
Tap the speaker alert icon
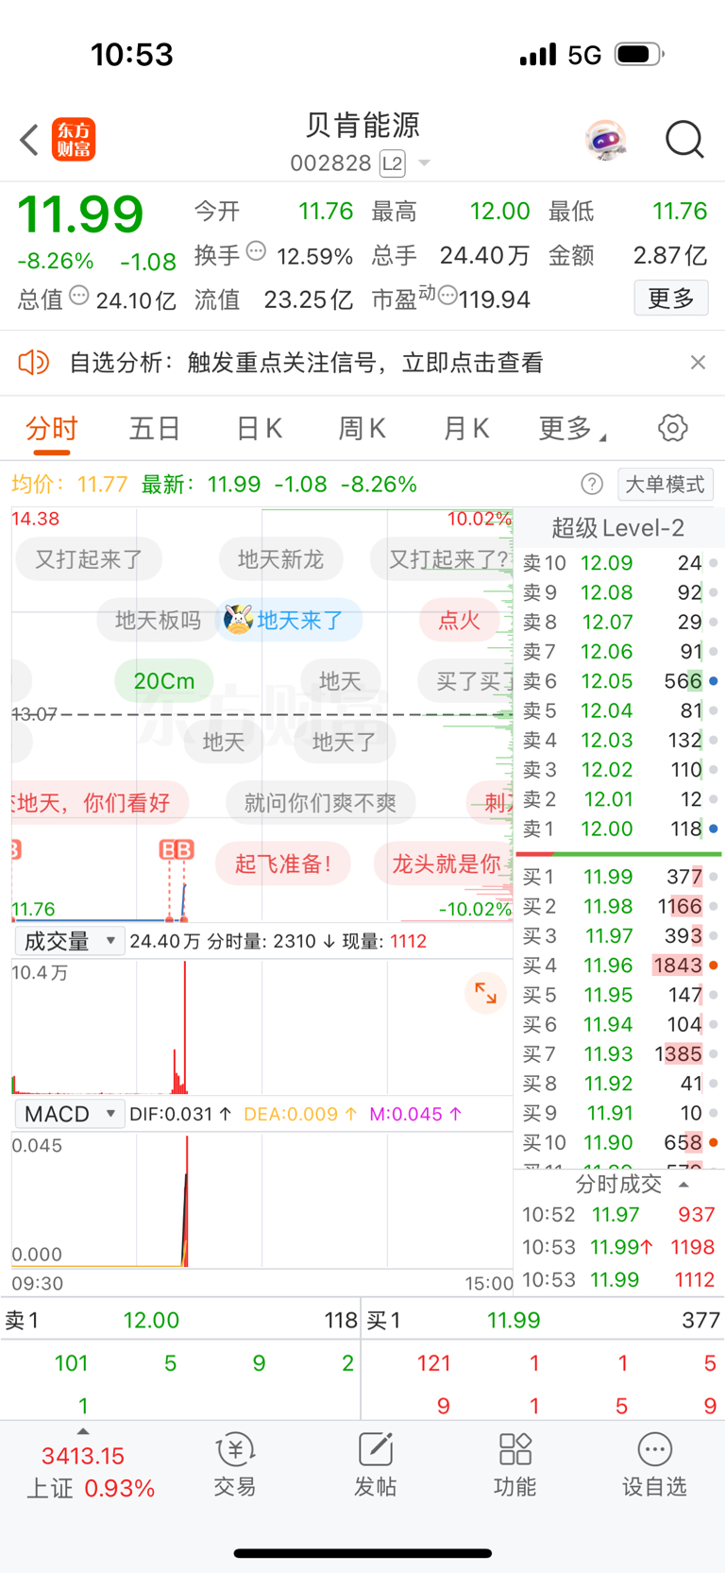[x=33, y=362]
